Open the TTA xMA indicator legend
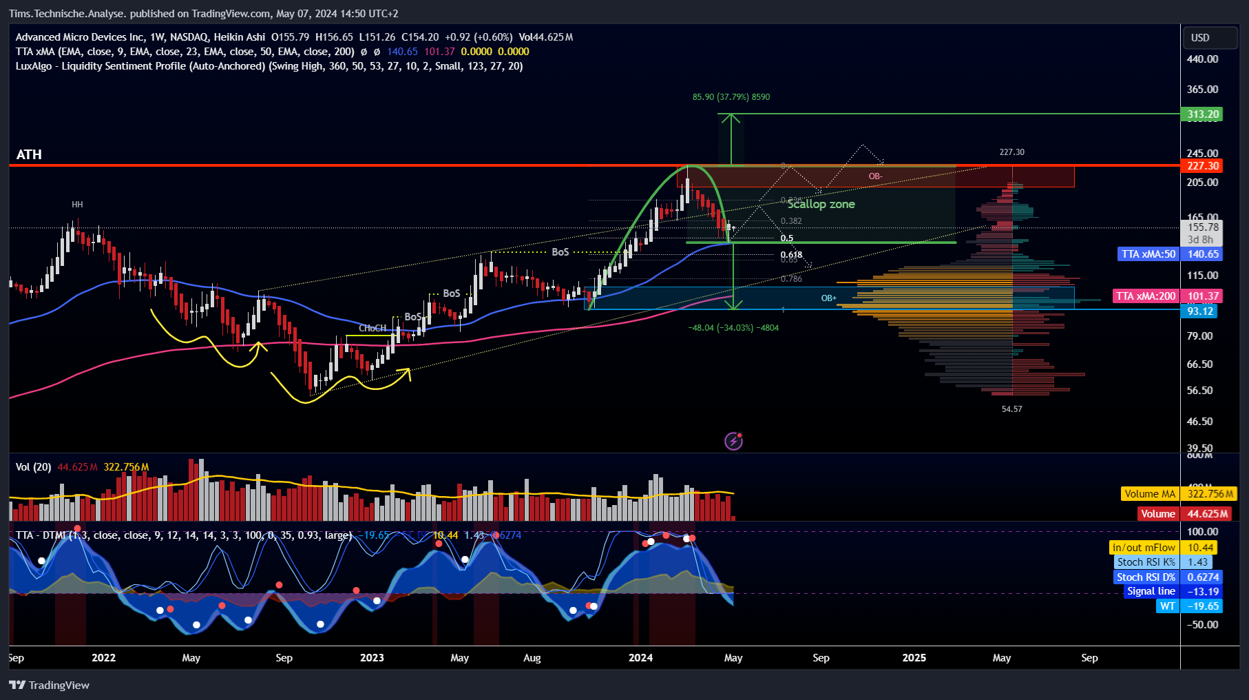This screenshot has width=1249, height=700. pyautogui.click(x=185, y=52)
